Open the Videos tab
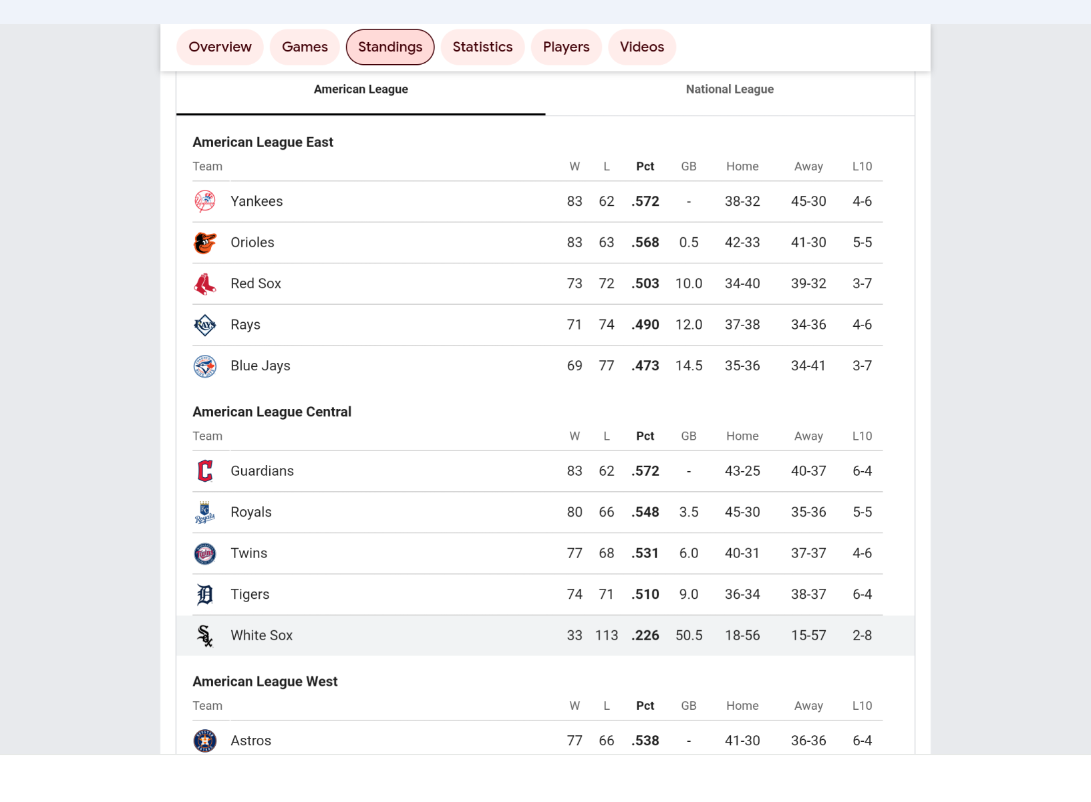 [641, 47]
